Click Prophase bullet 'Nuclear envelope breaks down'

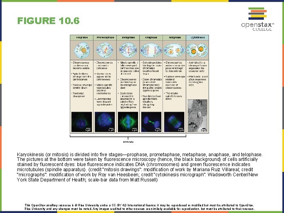click(x=82, y=86)
